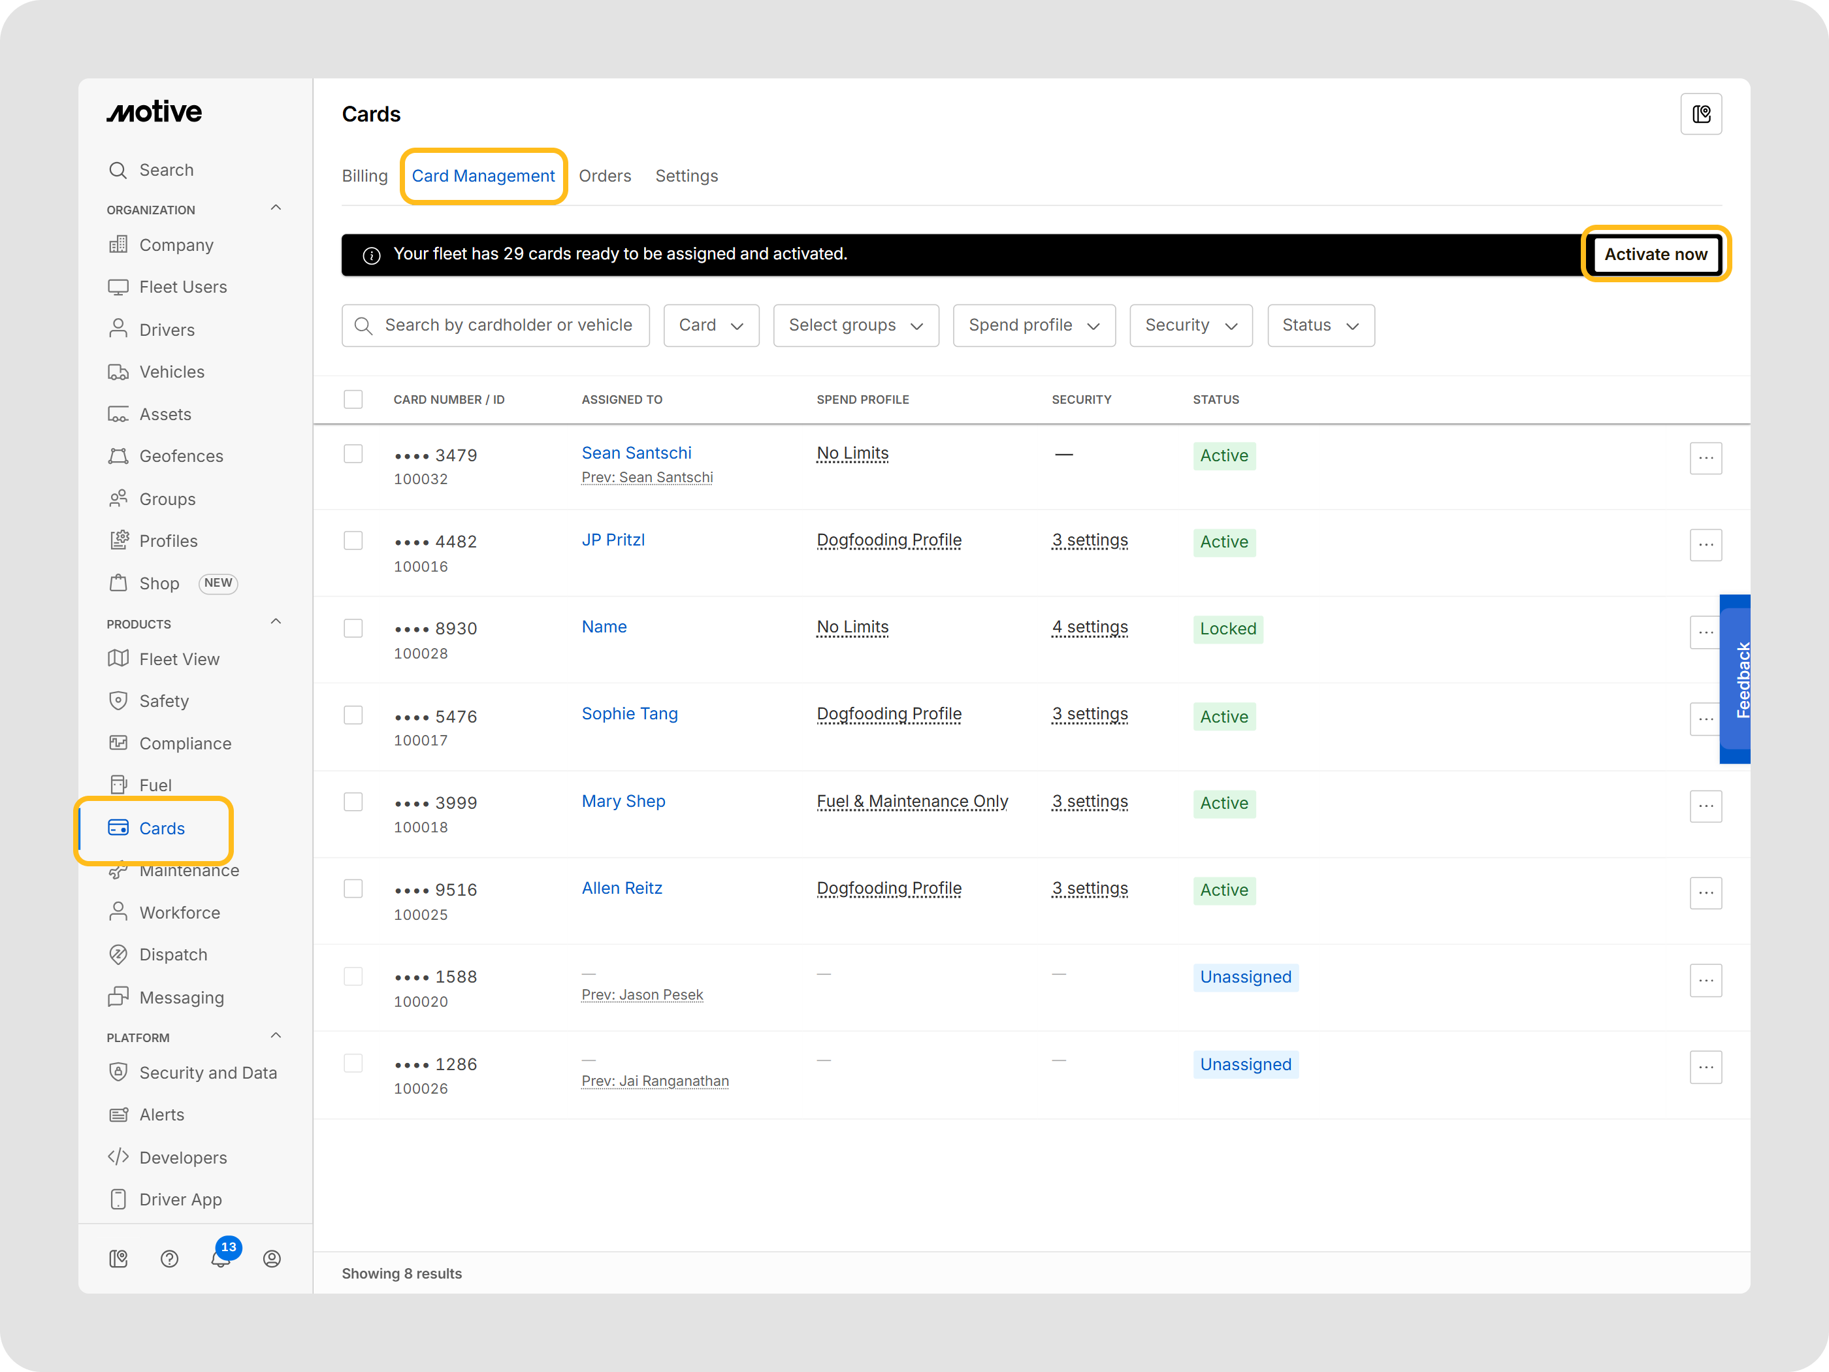Check the box for card 4482
Image resolution: width=1829 pixels, height=1372 pixels.
click(353, 541)
